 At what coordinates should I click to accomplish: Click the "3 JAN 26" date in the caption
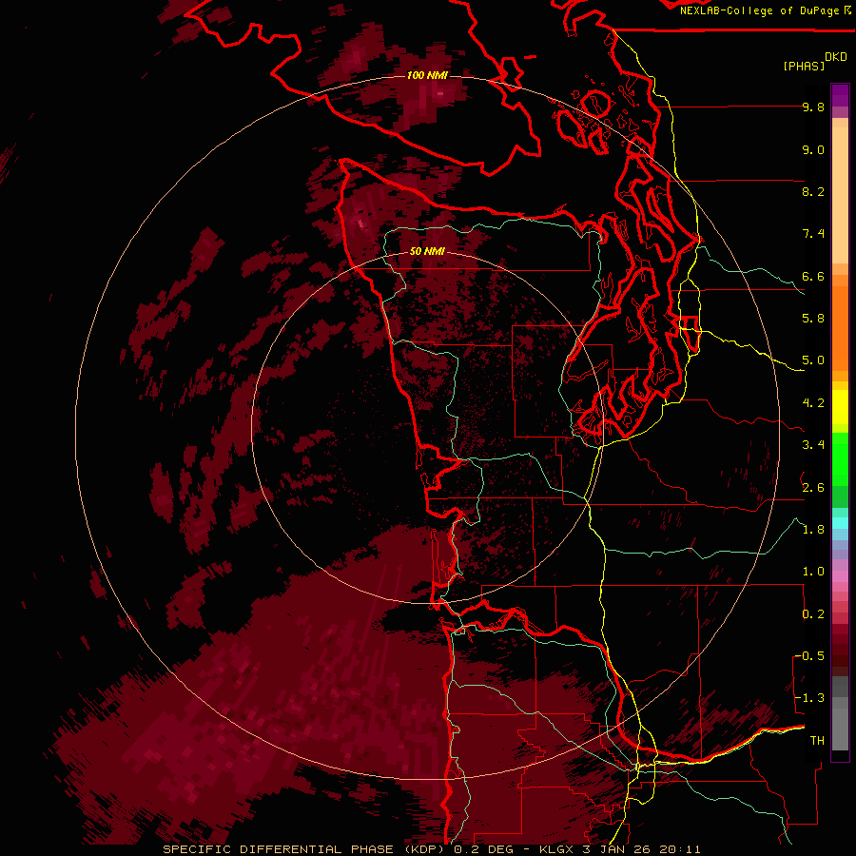pyautogui.click(x=617, y=849)
